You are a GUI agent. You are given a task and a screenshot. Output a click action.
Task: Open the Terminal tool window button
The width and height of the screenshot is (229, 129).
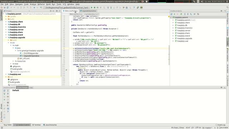(x=36, y=125)
